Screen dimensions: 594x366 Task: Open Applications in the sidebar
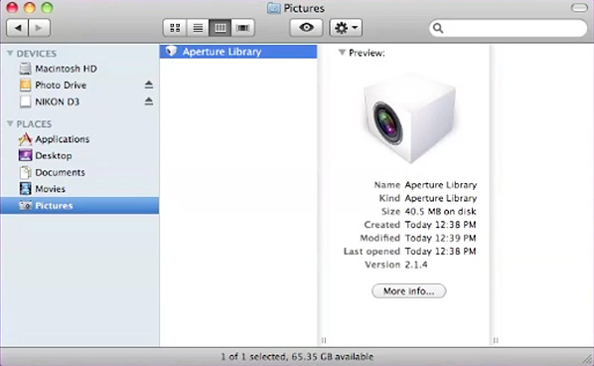pos(79,139)
